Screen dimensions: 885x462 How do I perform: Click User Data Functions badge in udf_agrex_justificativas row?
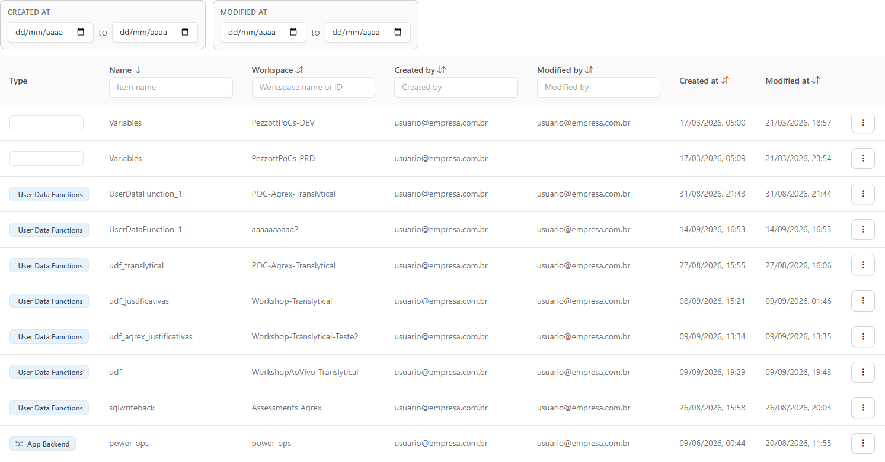coord(49,336)
